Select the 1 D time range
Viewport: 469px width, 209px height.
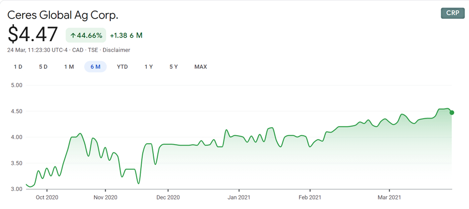click(18, 67)
